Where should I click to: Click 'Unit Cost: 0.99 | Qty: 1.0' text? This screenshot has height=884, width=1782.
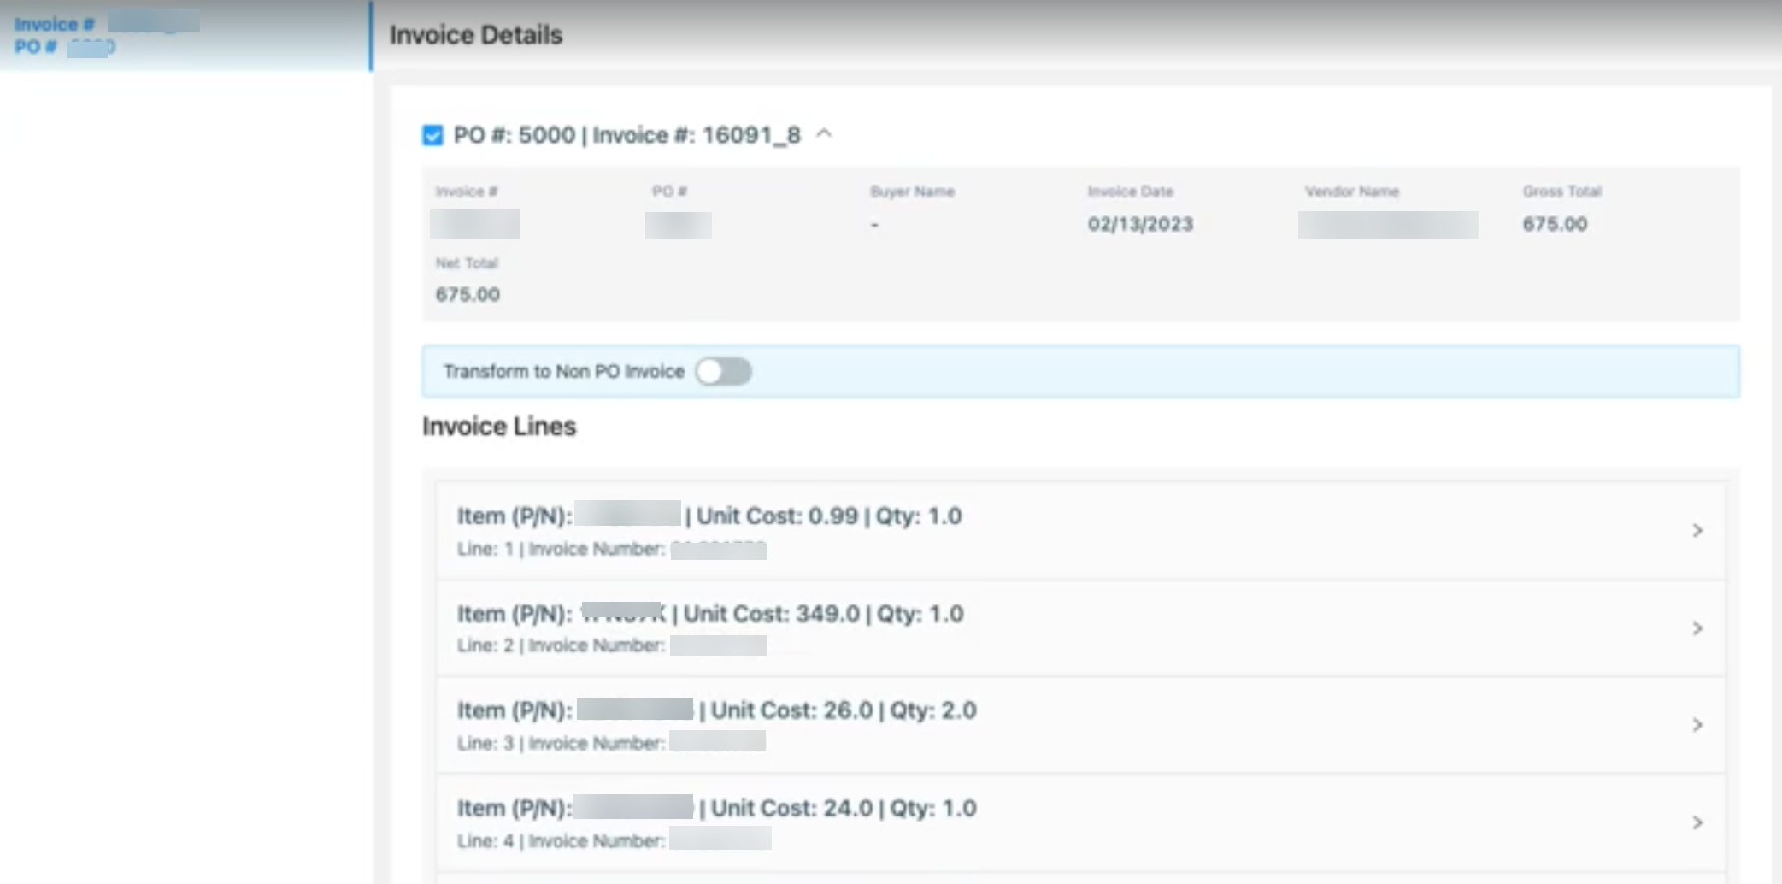pos(829,516)
